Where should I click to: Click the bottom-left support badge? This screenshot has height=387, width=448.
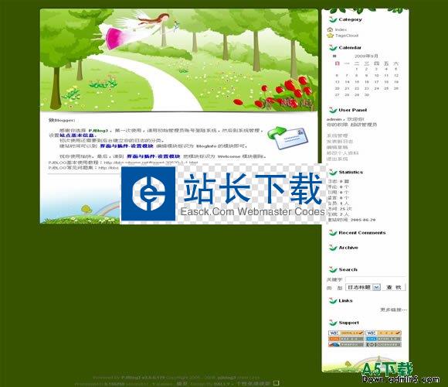[346, 344]
